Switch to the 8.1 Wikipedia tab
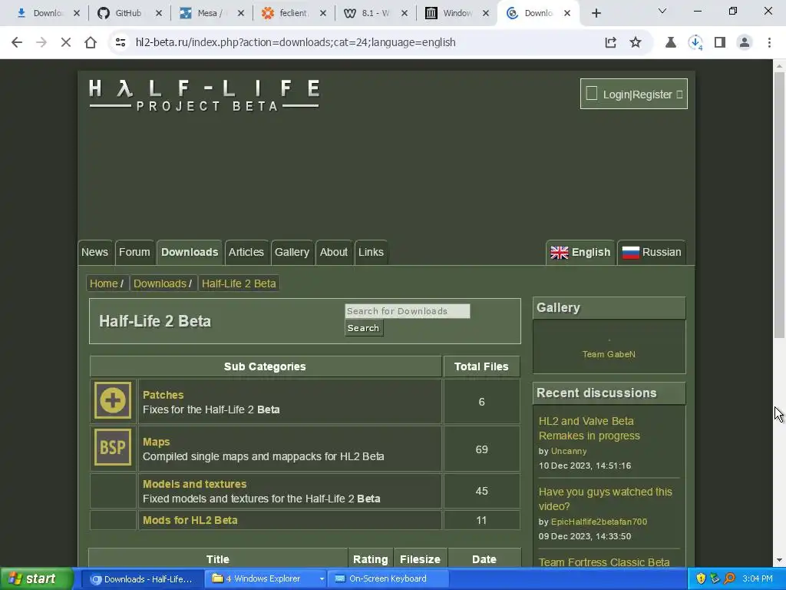The height and width of the screenshot is (590, 786). coord(375,14)
